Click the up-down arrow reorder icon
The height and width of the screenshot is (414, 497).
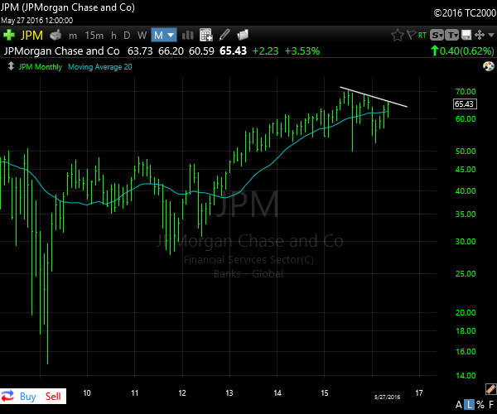pos(11,66)
